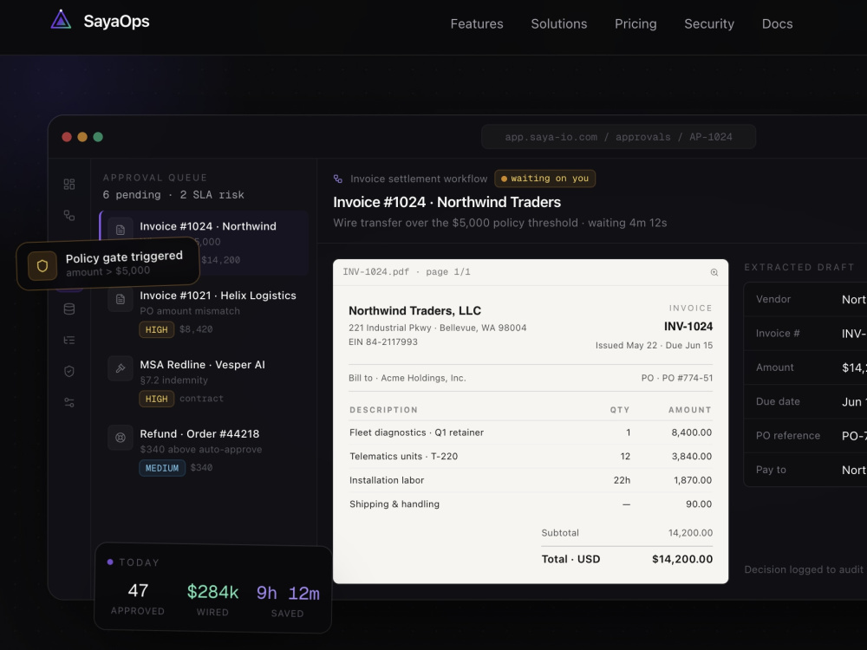This screenshot has width=867, height=650.
Task: Open the dashboard grid icon in sidebar
Action: pos(69,184)
